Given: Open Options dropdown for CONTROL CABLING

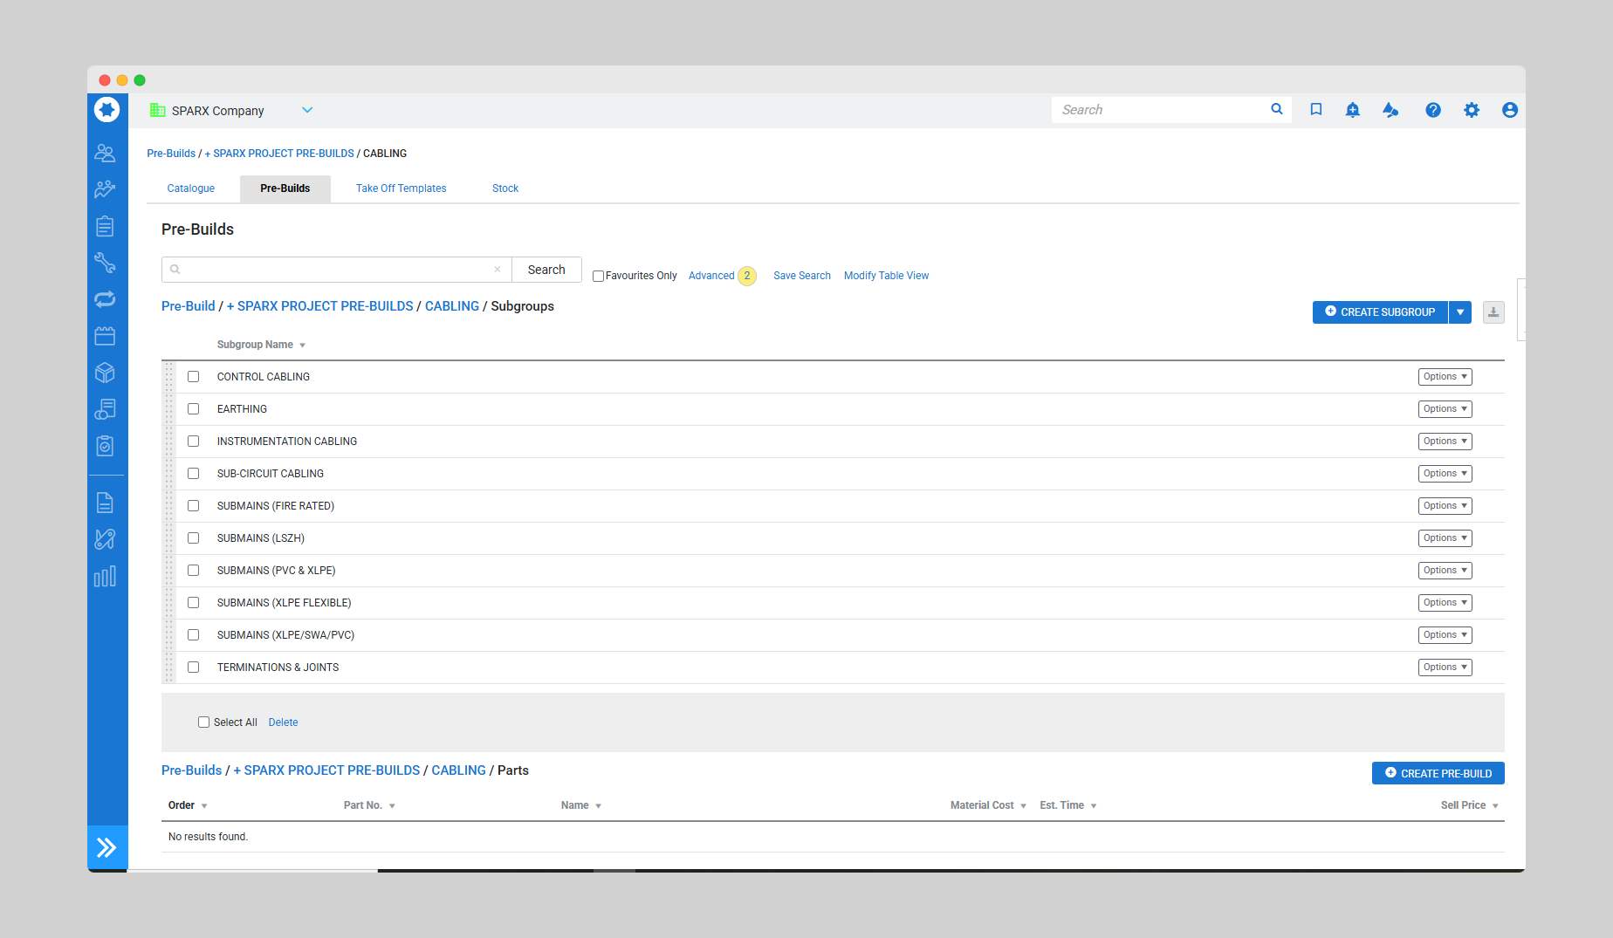Looking at the screenshot, I should 1445,377.
